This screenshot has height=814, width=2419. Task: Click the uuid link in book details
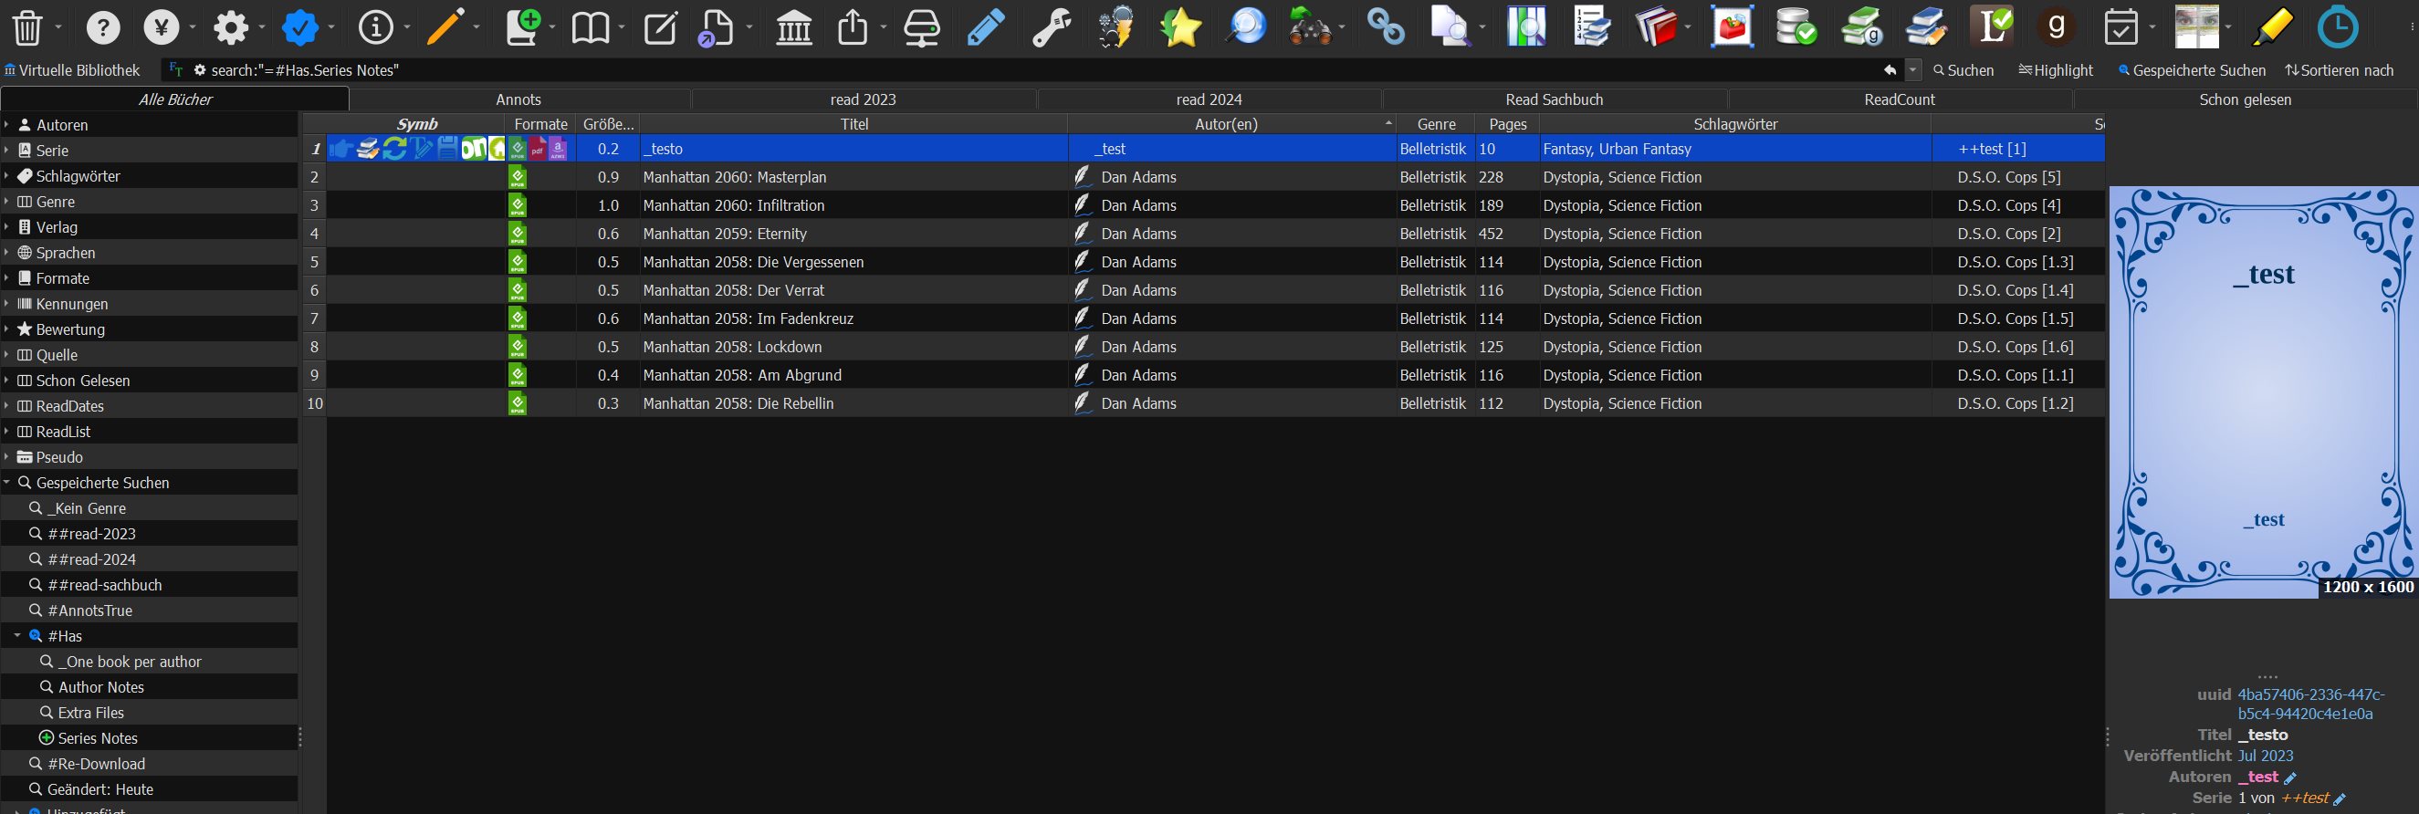2310,704
